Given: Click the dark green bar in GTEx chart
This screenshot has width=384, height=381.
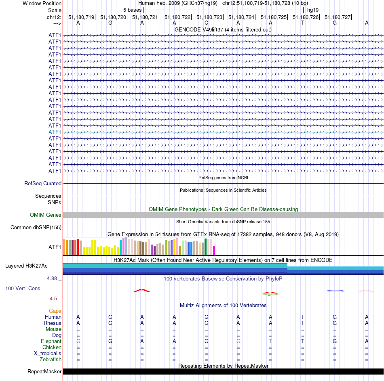Looking at the screenshot, I should tap(205, 247).
